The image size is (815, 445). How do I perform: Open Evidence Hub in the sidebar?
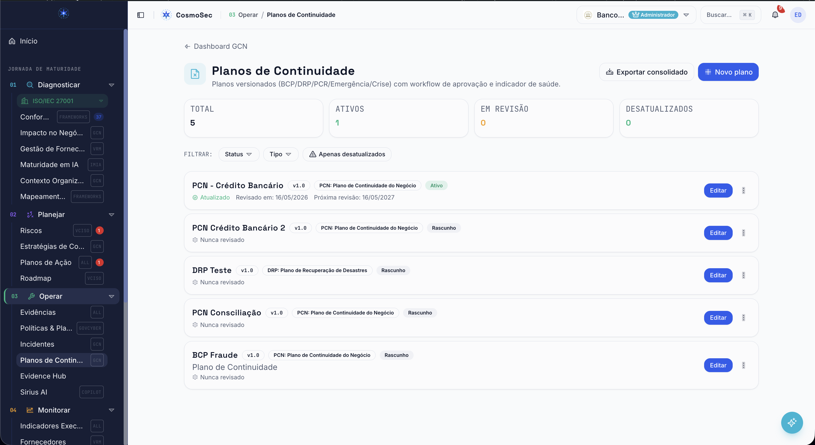click(62, 376)
